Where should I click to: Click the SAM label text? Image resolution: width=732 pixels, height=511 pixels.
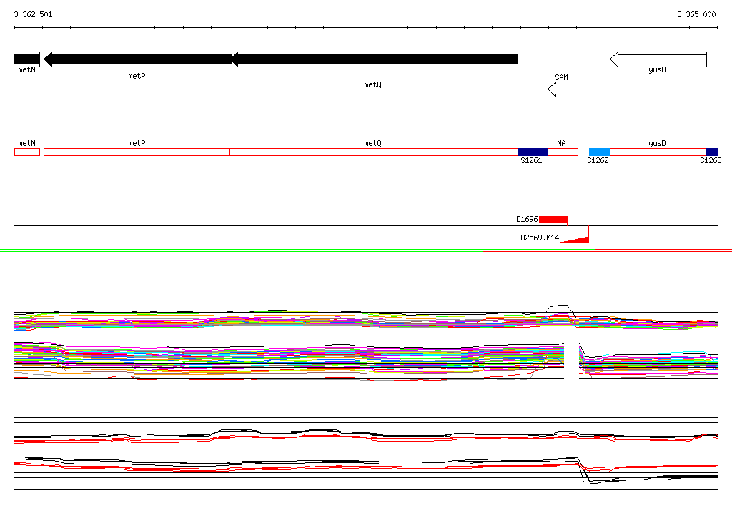coord(562,77)
